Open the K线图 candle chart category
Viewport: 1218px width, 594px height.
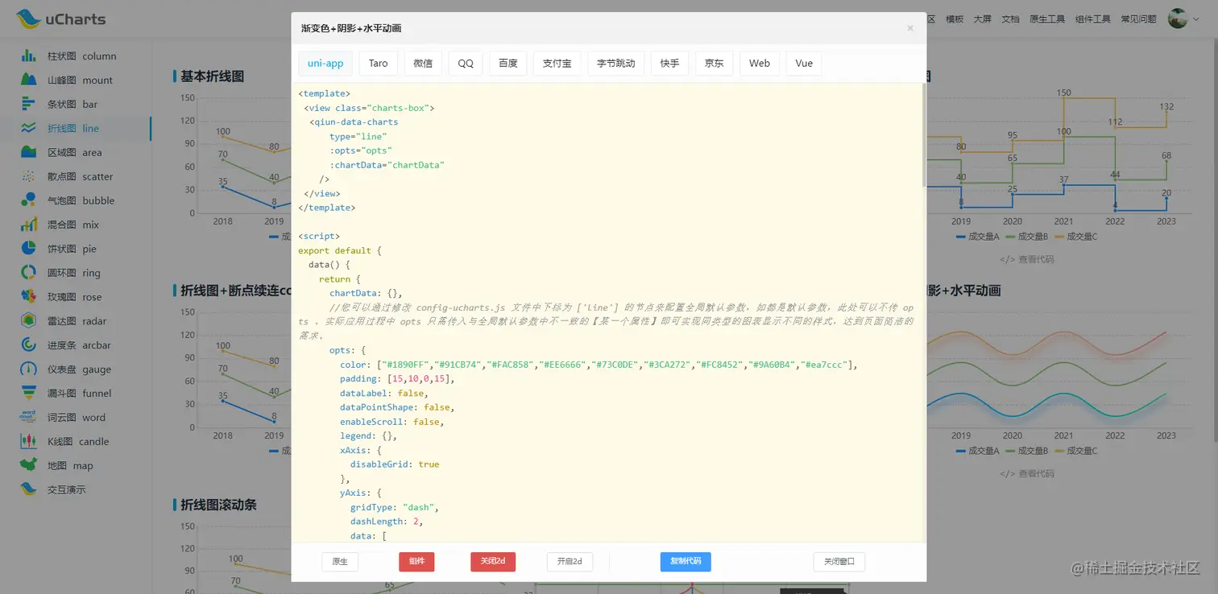coord(76,442)
